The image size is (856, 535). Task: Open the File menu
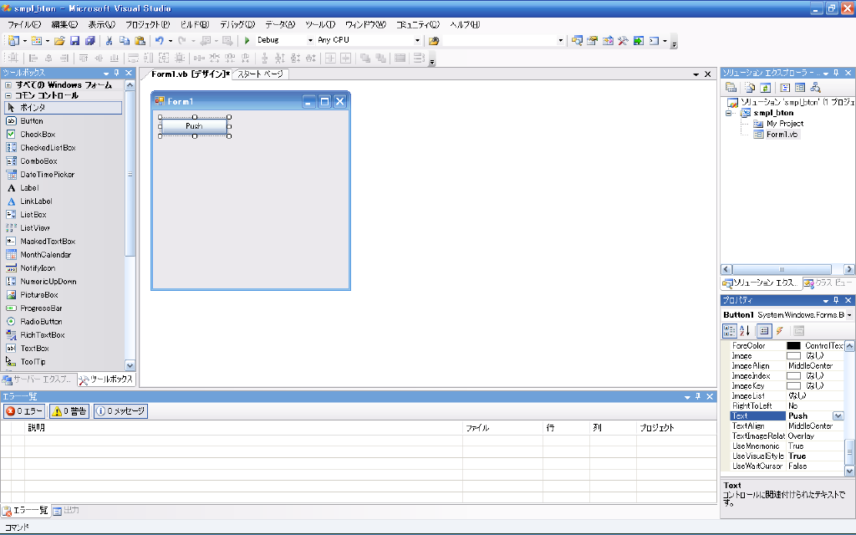[24, 24]
